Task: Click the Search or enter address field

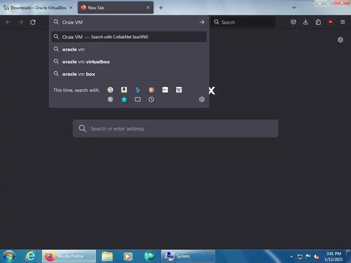Action: tap(175, 129)
